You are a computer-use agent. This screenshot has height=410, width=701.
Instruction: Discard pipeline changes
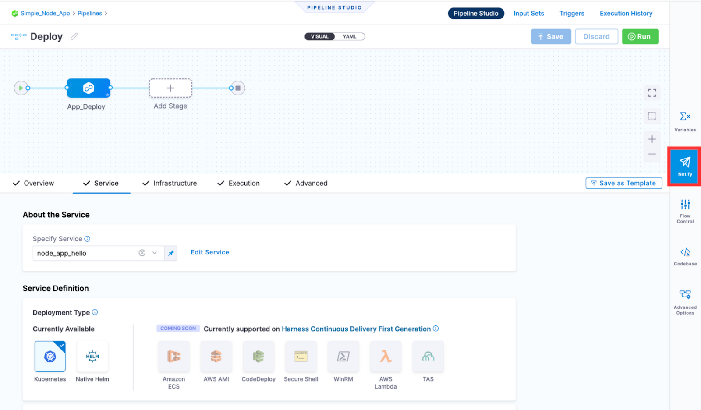click(596, 36)
